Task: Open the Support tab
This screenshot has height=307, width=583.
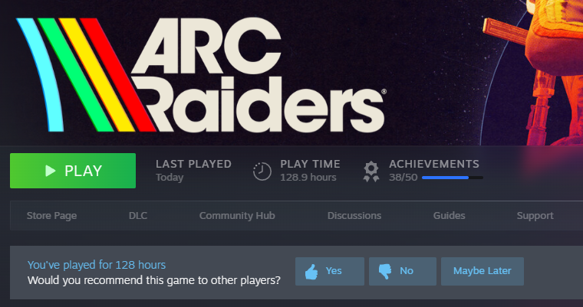Action: coord(535,216)
